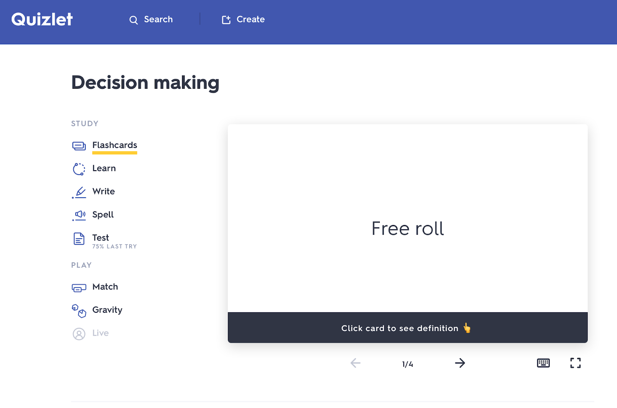
Task: Open Write study mode
Action: (104, 191)
